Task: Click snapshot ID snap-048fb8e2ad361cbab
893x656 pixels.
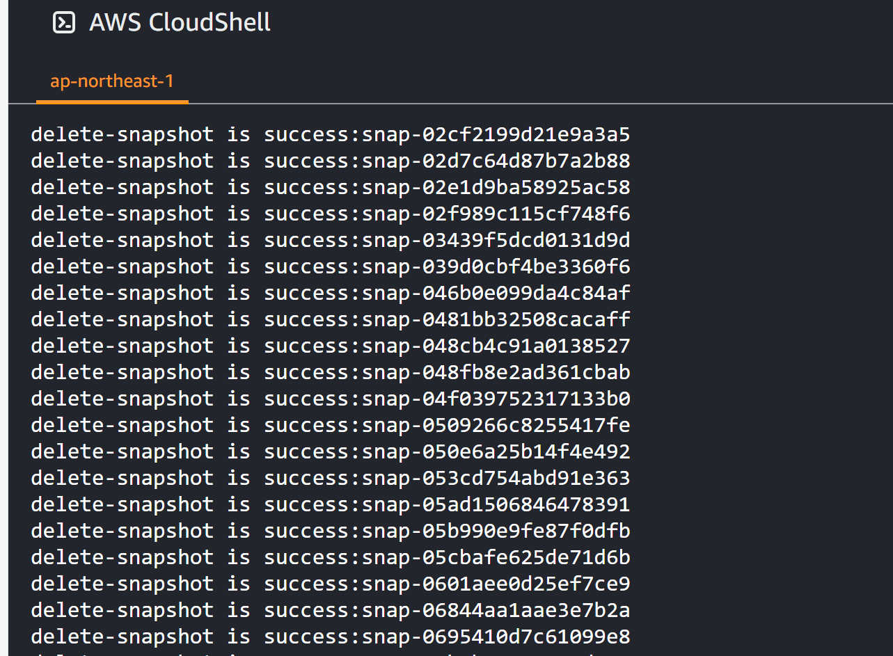Action: click(x=496, y=372)
